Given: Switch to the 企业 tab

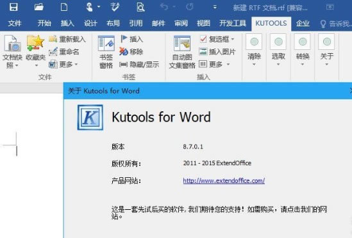Looking at the screenshot, I should [303, 23].
